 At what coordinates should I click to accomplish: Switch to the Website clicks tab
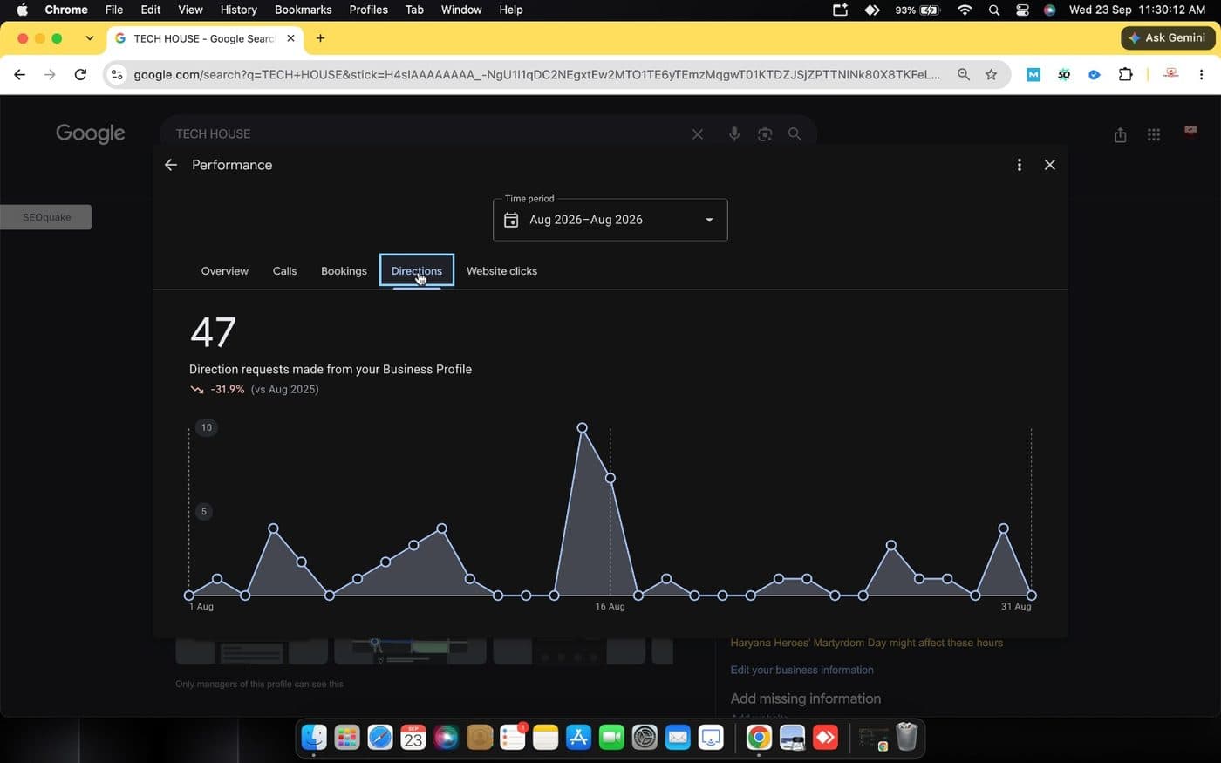tap(501, 271)
